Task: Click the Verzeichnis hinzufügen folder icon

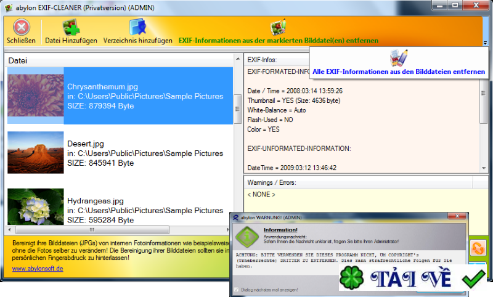Action: (137, 26)
